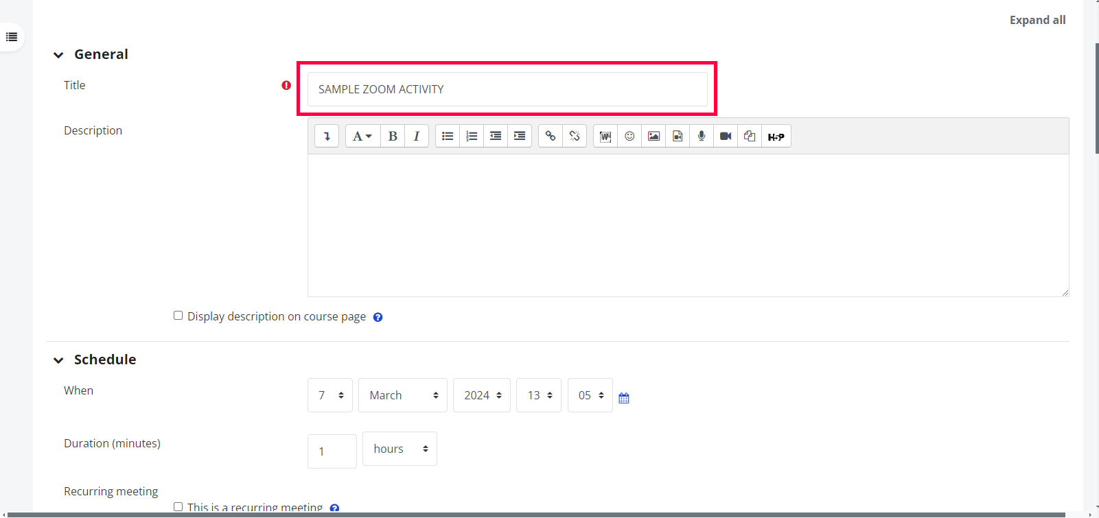Open help for display description option
Viewport: 1099px width, 518px height.
378,317
